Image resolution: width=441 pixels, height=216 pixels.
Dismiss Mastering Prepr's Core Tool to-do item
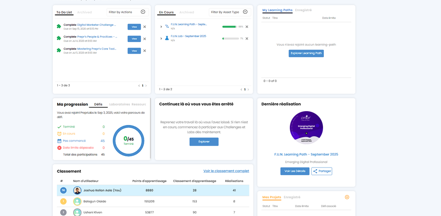point(145,51)
